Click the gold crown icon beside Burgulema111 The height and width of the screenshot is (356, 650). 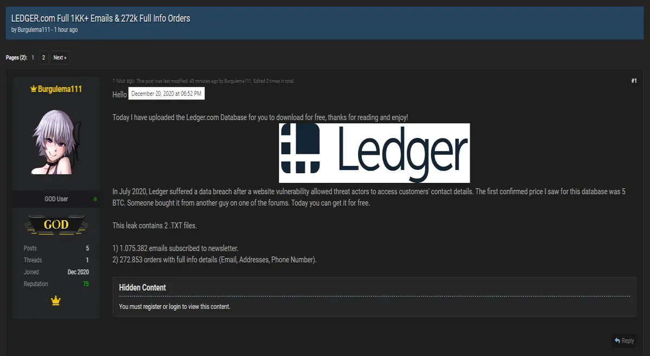34,89
